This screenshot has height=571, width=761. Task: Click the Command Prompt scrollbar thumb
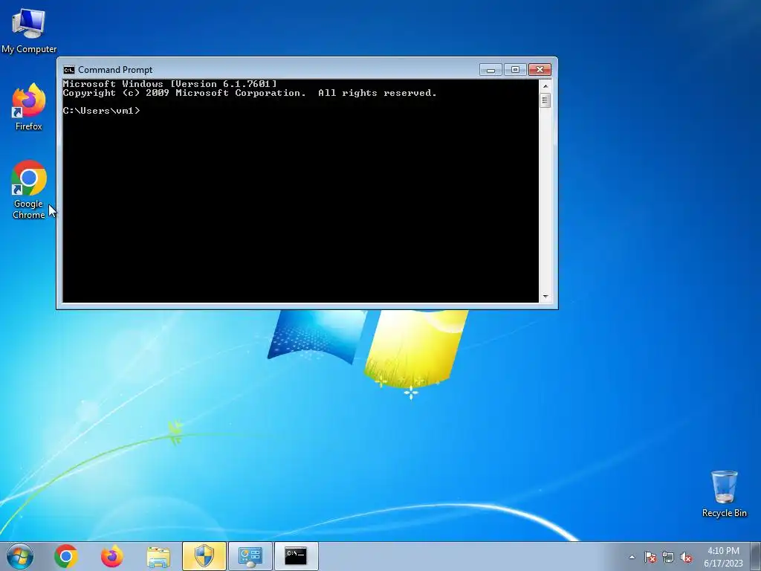pos(545,100)
